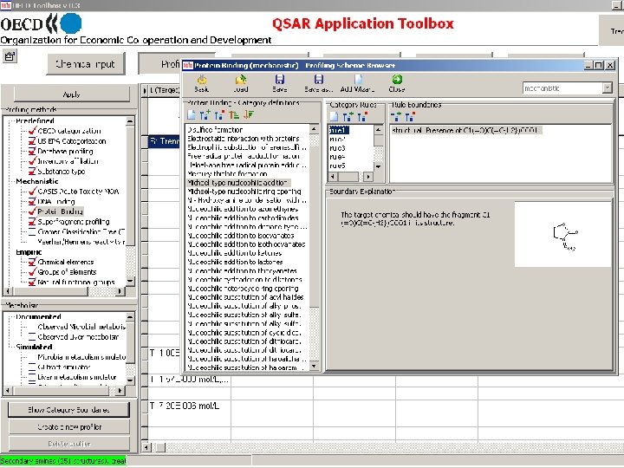Open the mechanistic combo box dropdown
Image resolution: width=624 pixels, height=468 pixels.
(607, 88)
